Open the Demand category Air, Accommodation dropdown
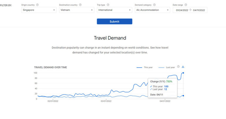226x119 pixels. (x=152, y=10)
